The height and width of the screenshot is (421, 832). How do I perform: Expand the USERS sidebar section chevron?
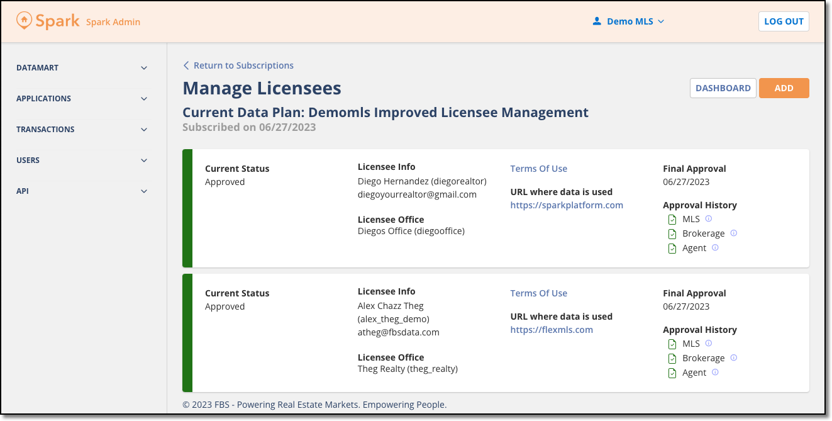144,160
